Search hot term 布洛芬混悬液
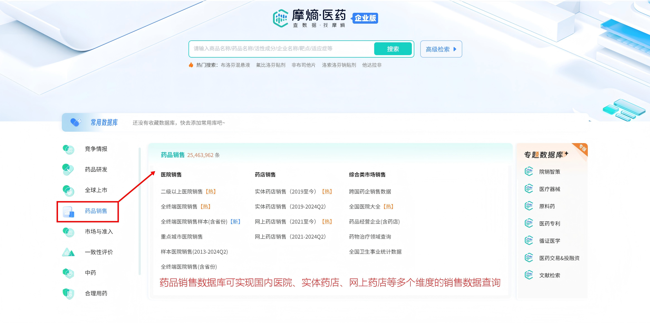This screenshot has height=323, width=650. pyautogui.click(x=235, y=65)
